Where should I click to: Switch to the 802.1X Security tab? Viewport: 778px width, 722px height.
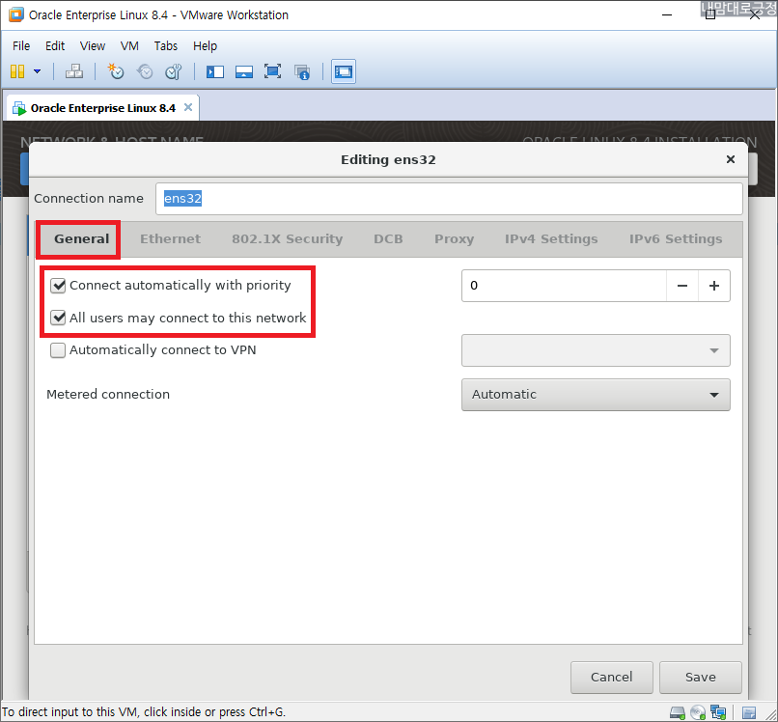coord(288,239)
